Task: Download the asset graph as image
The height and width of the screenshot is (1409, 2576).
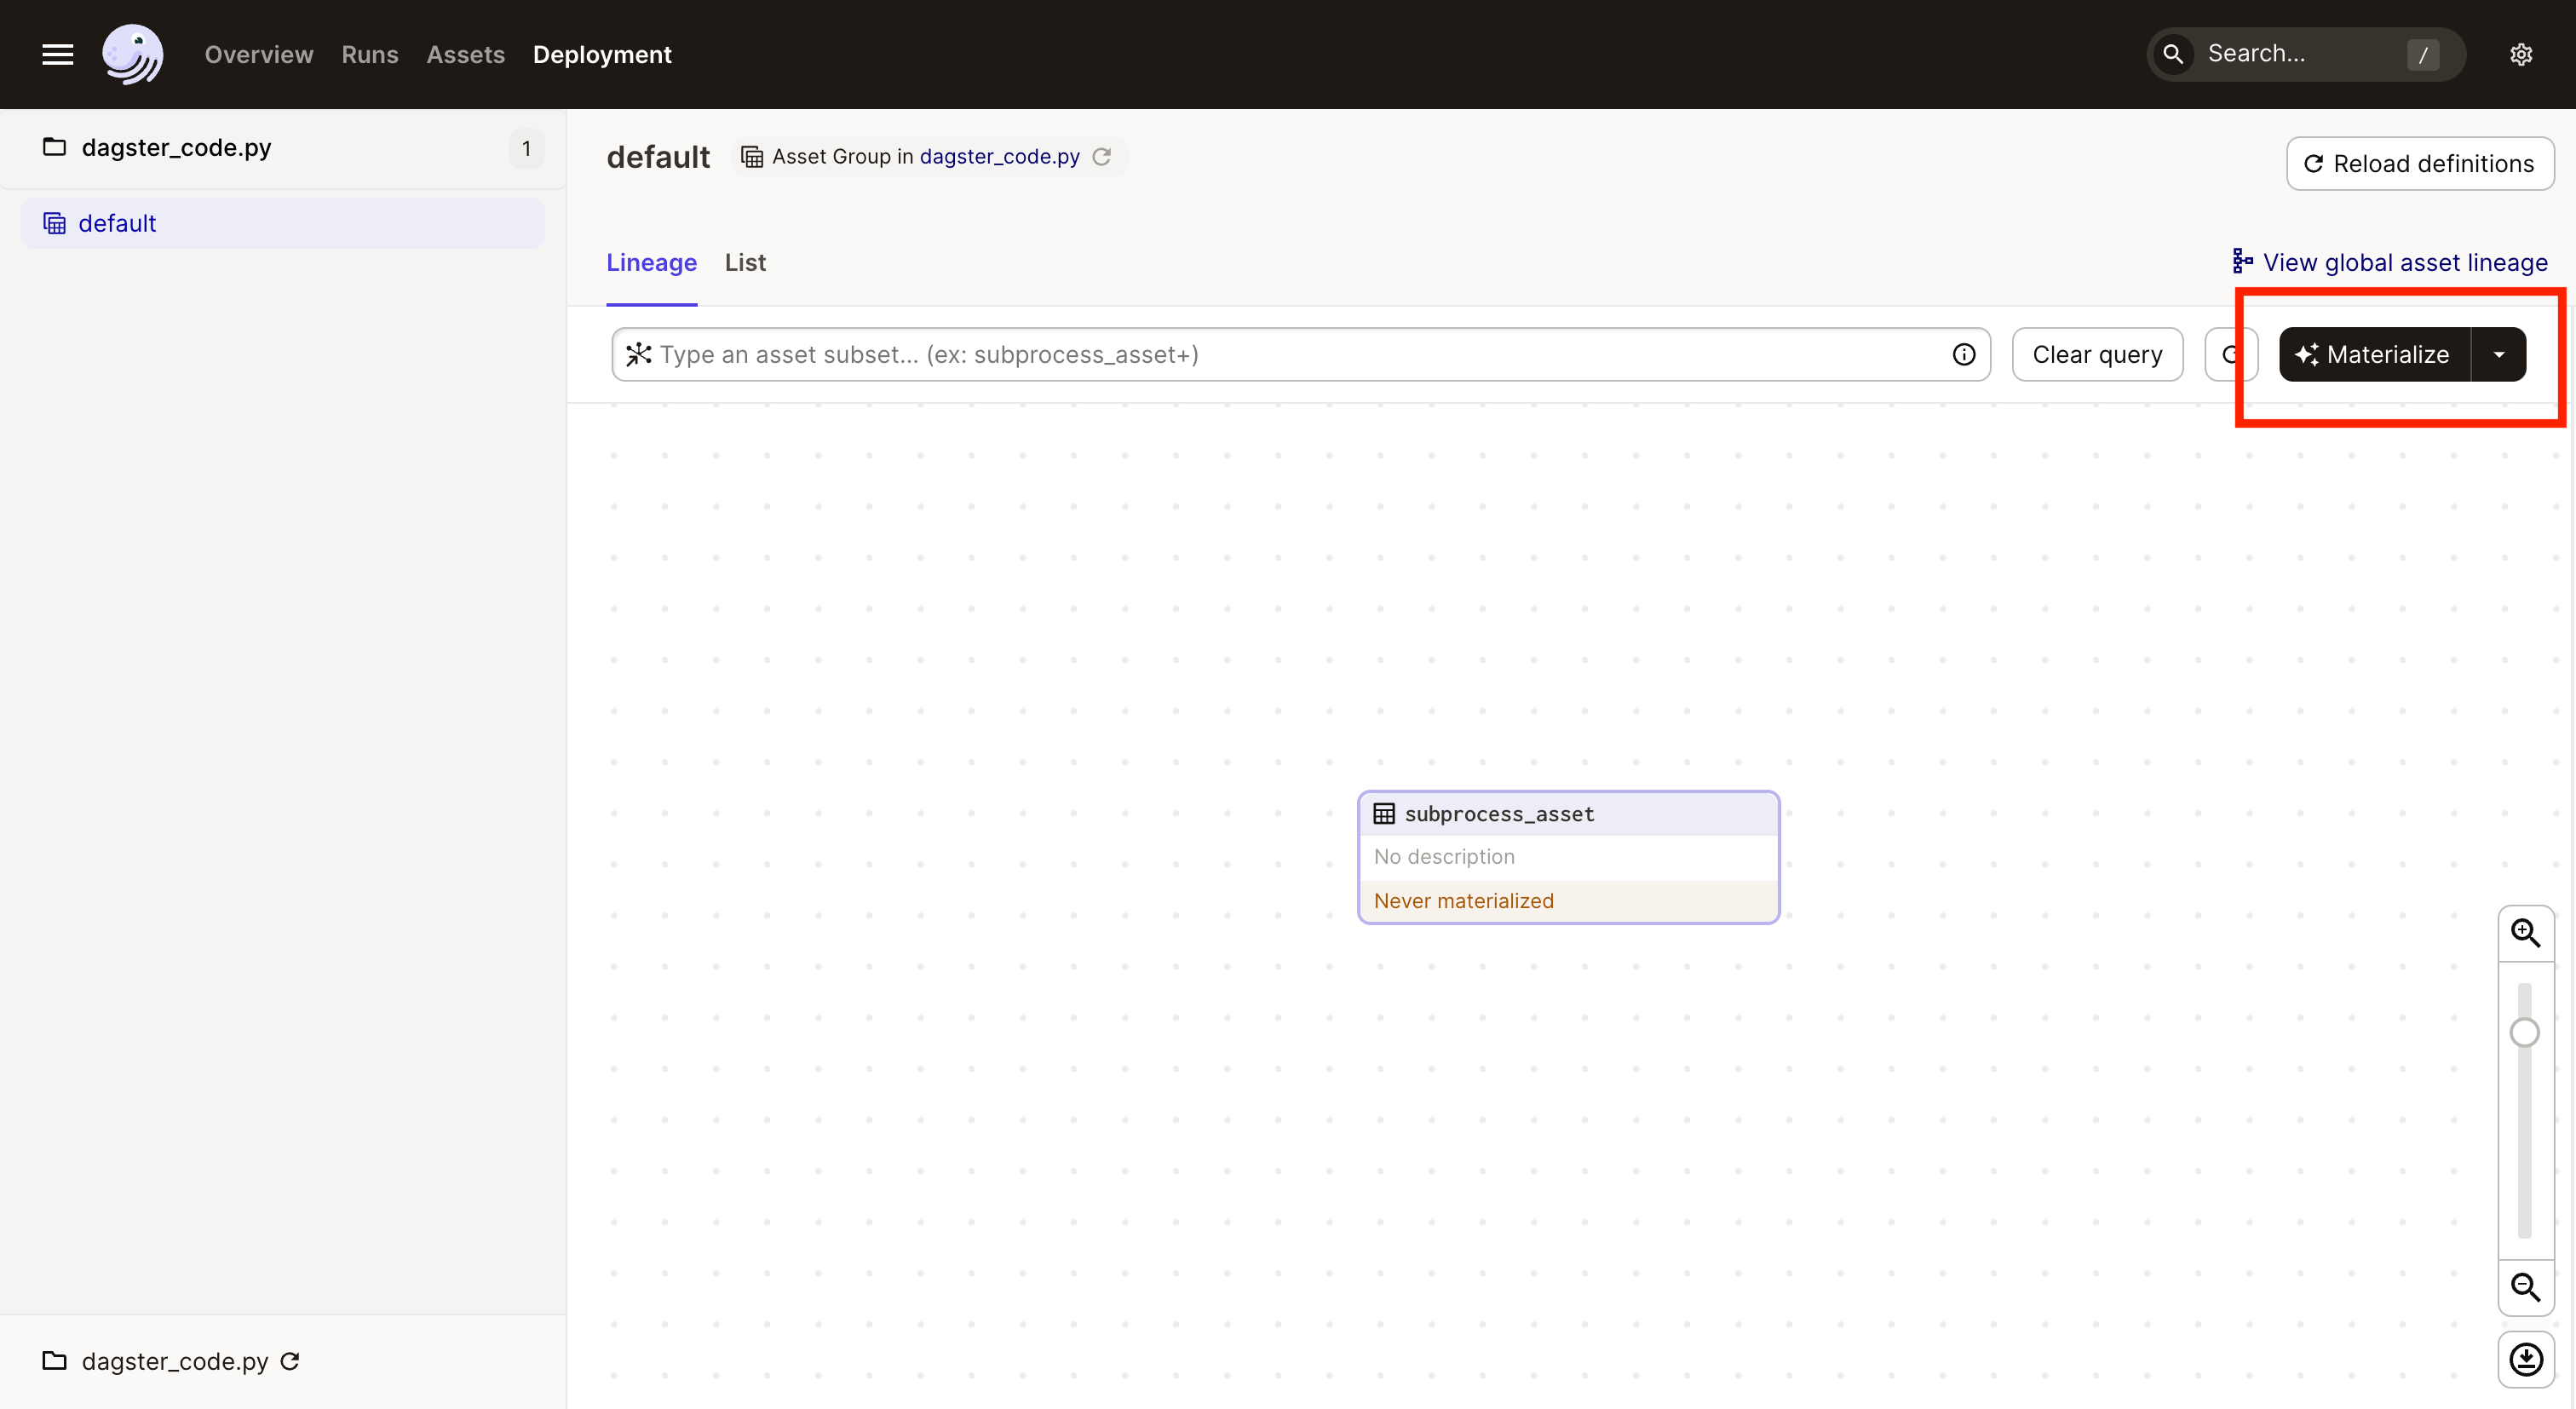Action: (2525, 1359)
